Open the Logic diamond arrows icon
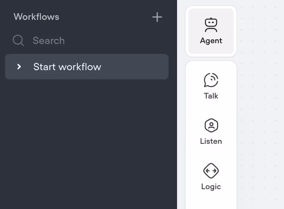This screenshot has height=209, width=284. coord(211,171)
